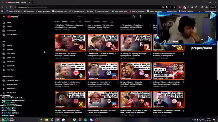The width and height of the screenshot is (218, 122).
Task: Click the YouTube search magnifier button
Action: 134,17
